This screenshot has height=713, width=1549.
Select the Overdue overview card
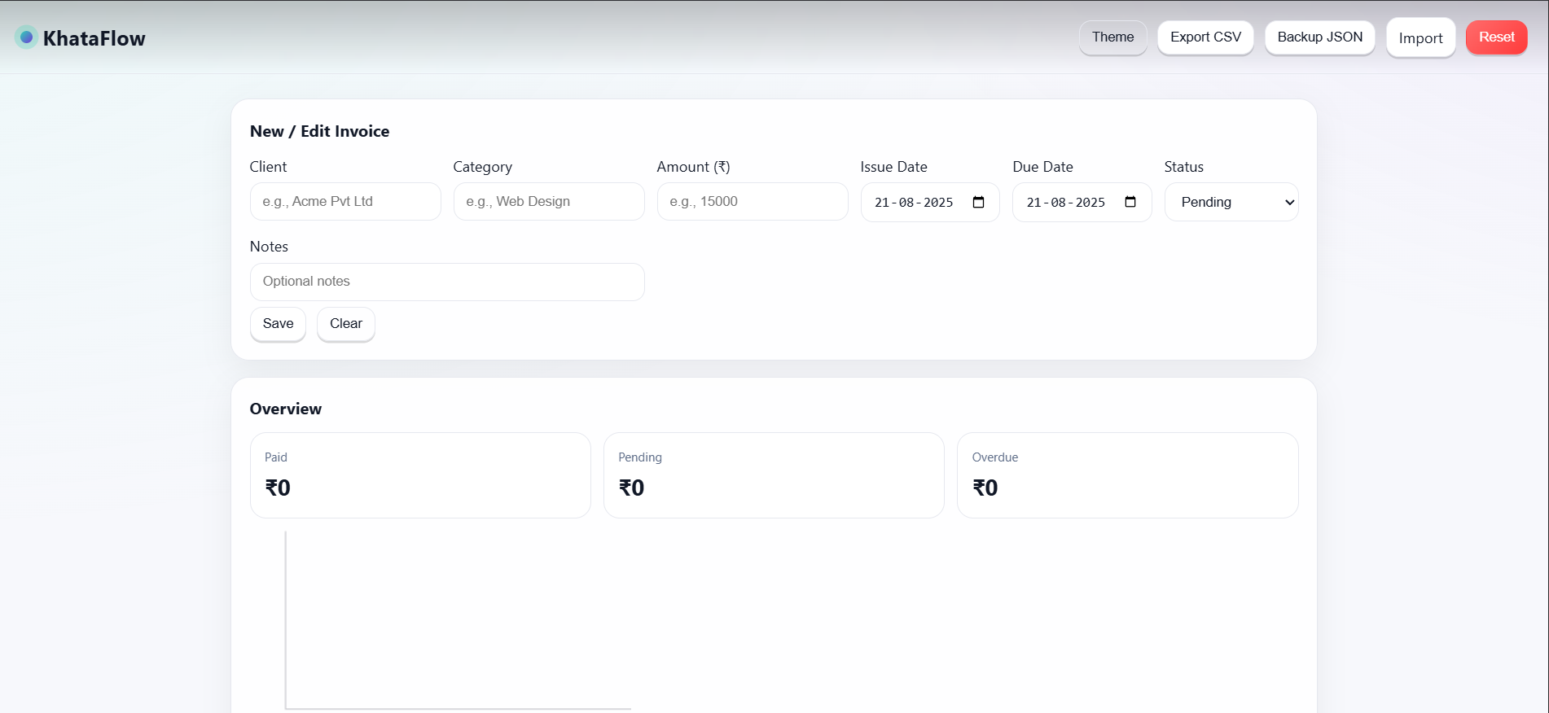click(1127, 475)
